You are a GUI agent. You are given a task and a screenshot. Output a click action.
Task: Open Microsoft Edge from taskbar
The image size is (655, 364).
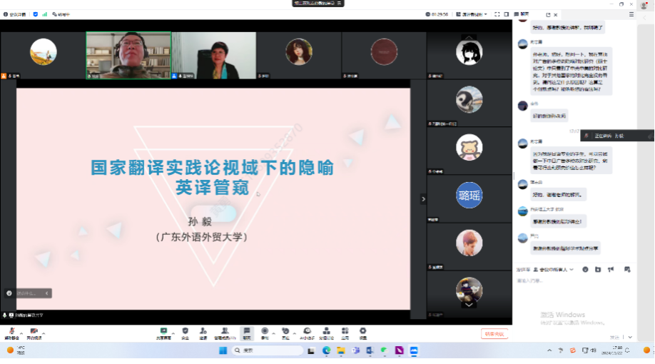tap(326, 350)
